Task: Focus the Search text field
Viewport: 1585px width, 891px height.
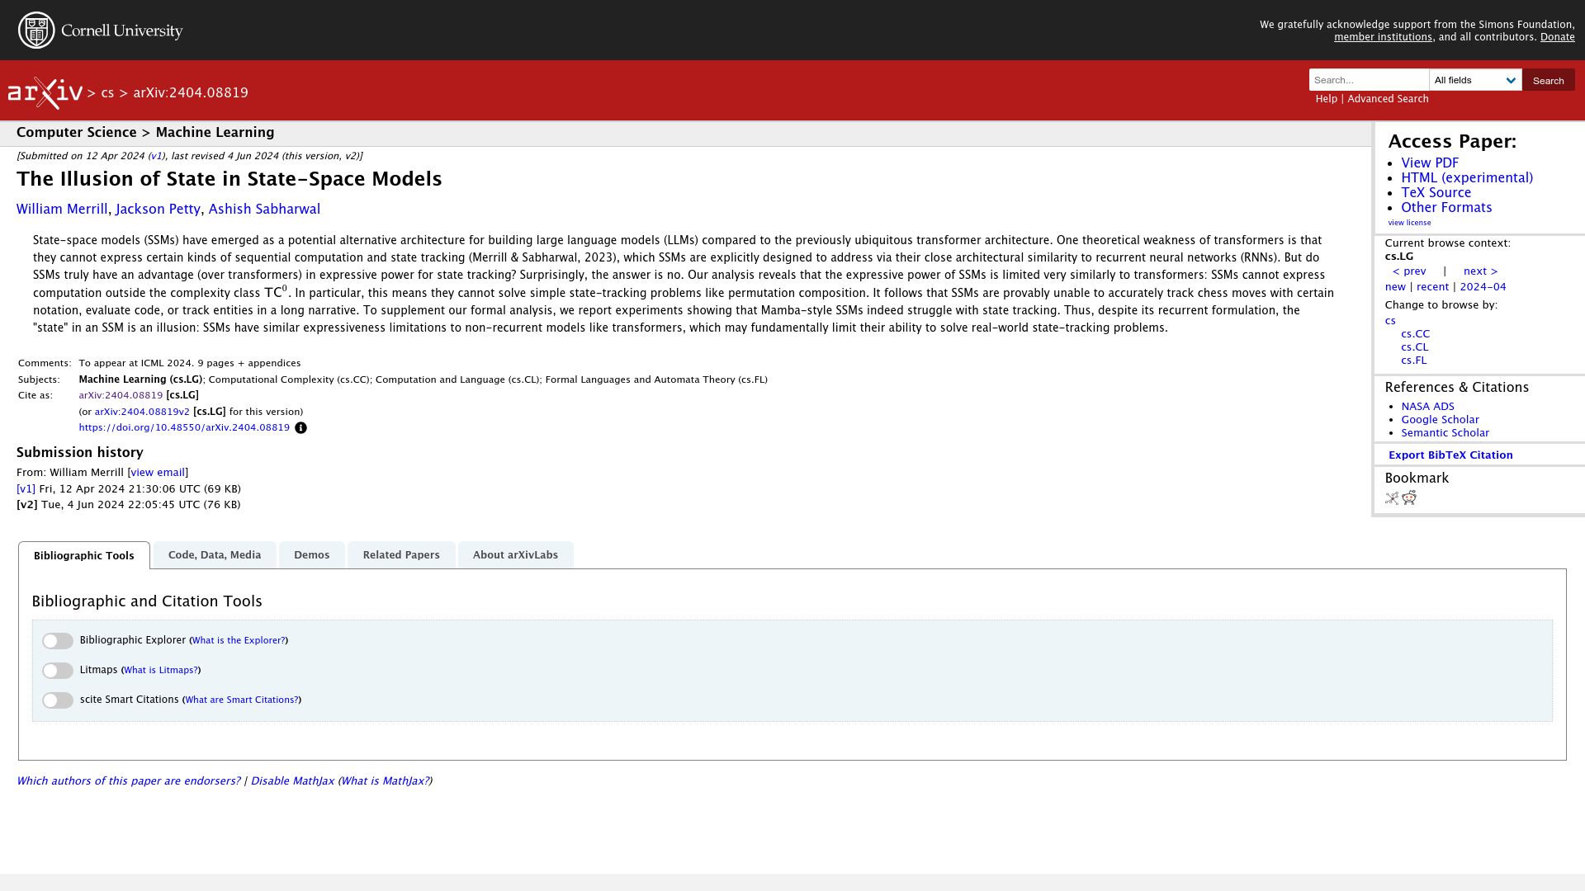Action: (1369, 80)
